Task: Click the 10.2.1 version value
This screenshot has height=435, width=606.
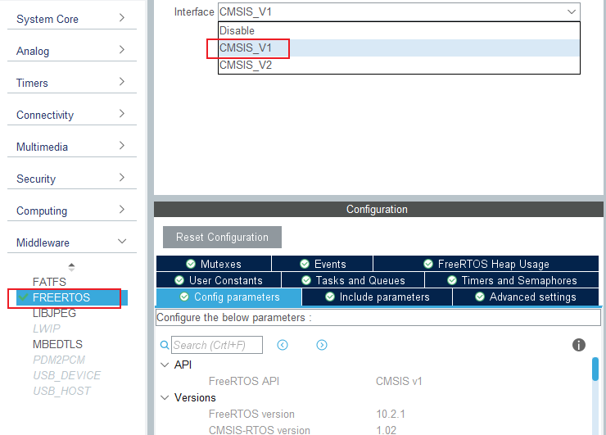Action: click(391, 415)
